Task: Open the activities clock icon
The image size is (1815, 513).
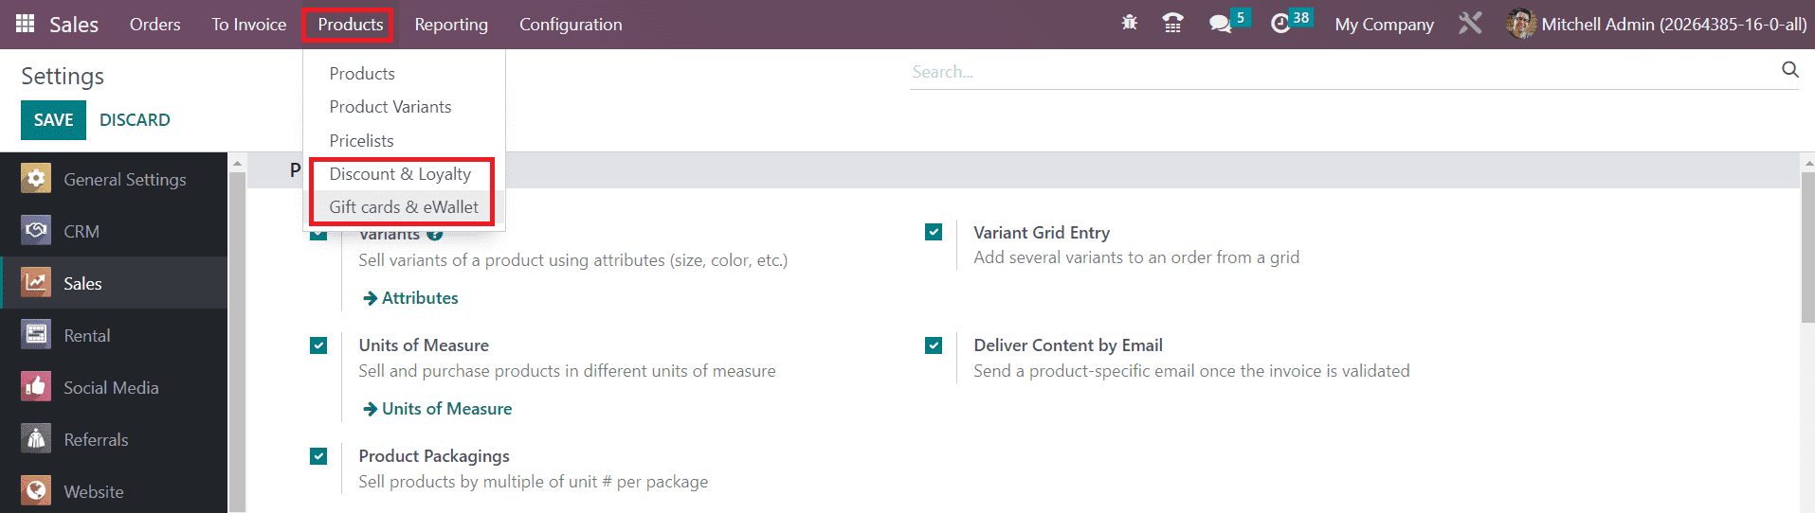Action: pos(1280,24)
